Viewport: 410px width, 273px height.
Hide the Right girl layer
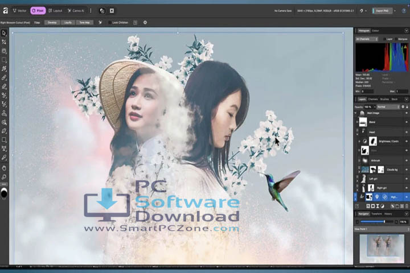point(407,188)
